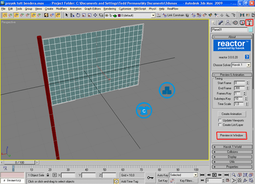Viewport: 255px width, 184px height.
Task: Open the Utilities hammer tab
Action: click(x=249, y=23)
